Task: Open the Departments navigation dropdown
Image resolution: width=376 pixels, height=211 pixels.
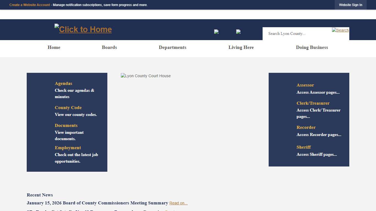Action: [172, 47]
